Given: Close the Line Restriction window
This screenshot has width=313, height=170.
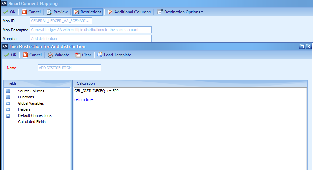Looking at the screenshot, I should (309, 46).
